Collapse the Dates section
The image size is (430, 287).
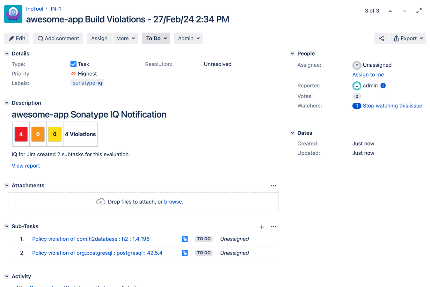[292, 133]
